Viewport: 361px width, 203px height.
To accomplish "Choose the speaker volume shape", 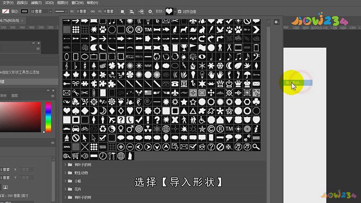I will pos(85,156).
